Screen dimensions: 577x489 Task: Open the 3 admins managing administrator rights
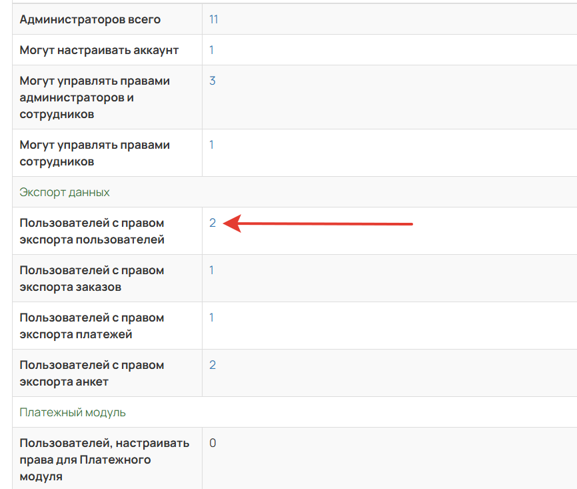[x=212, y=80]
